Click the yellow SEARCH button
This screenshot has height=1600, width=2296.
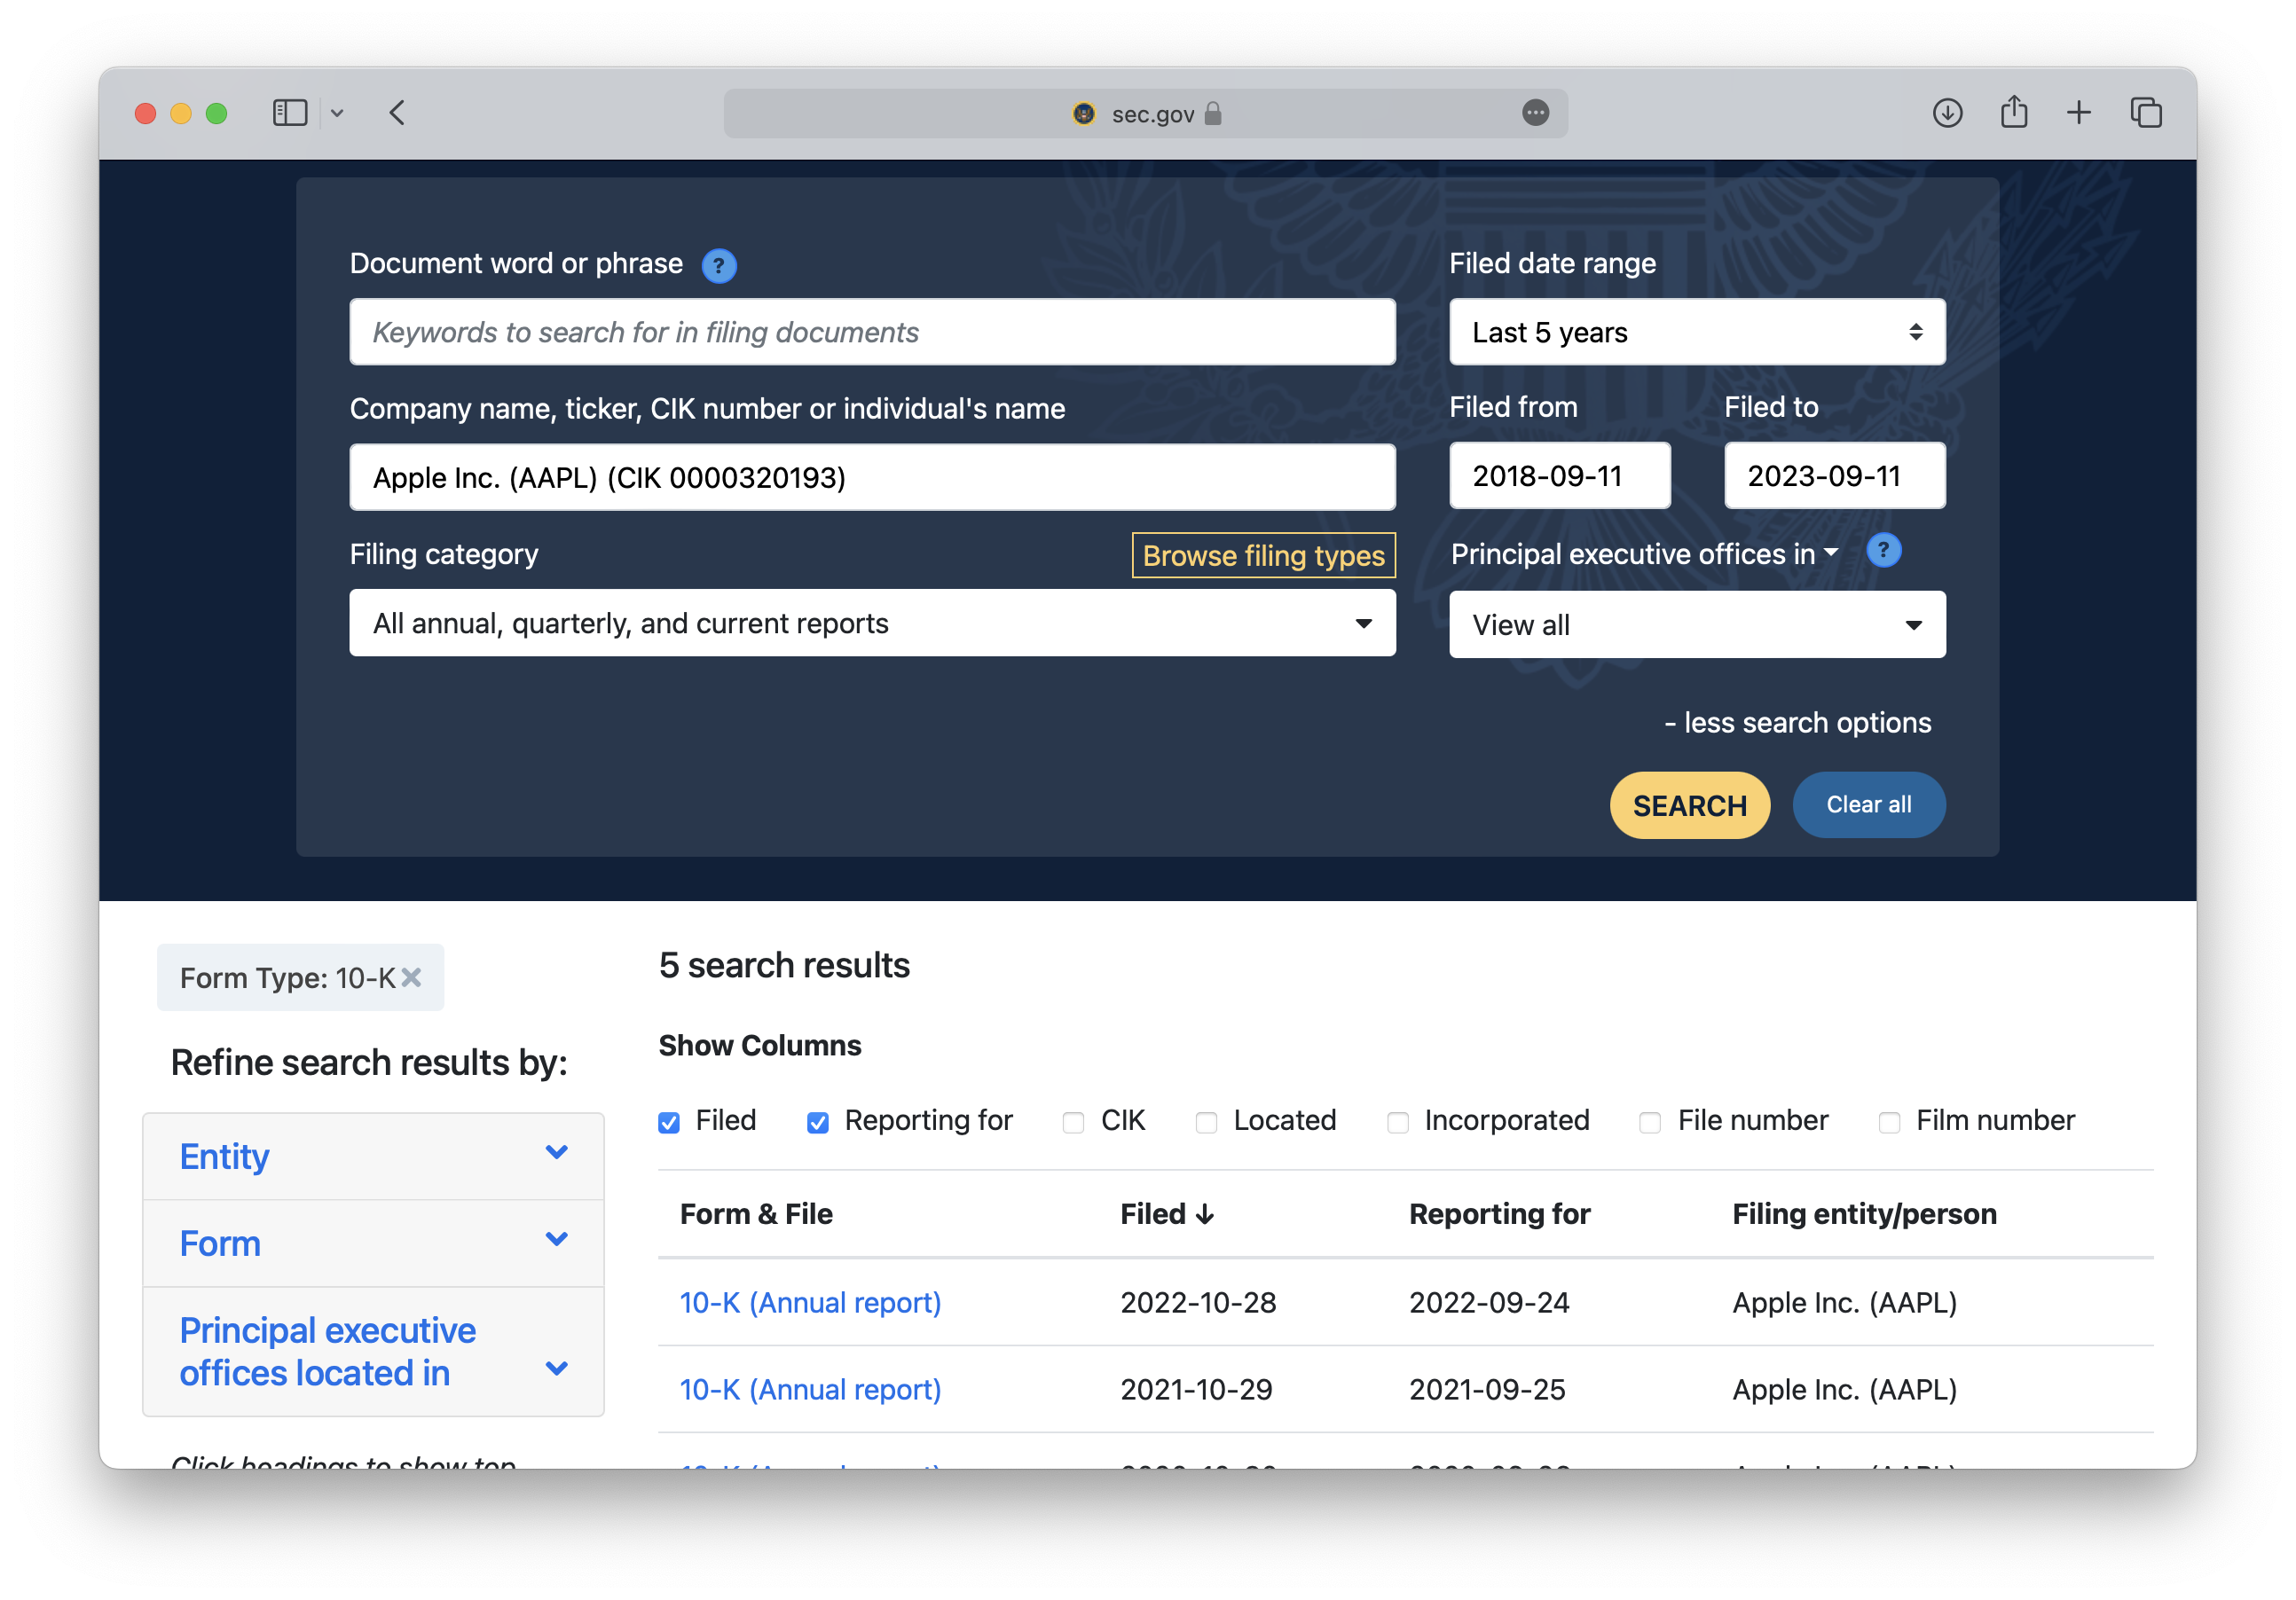coord(1689,805)
